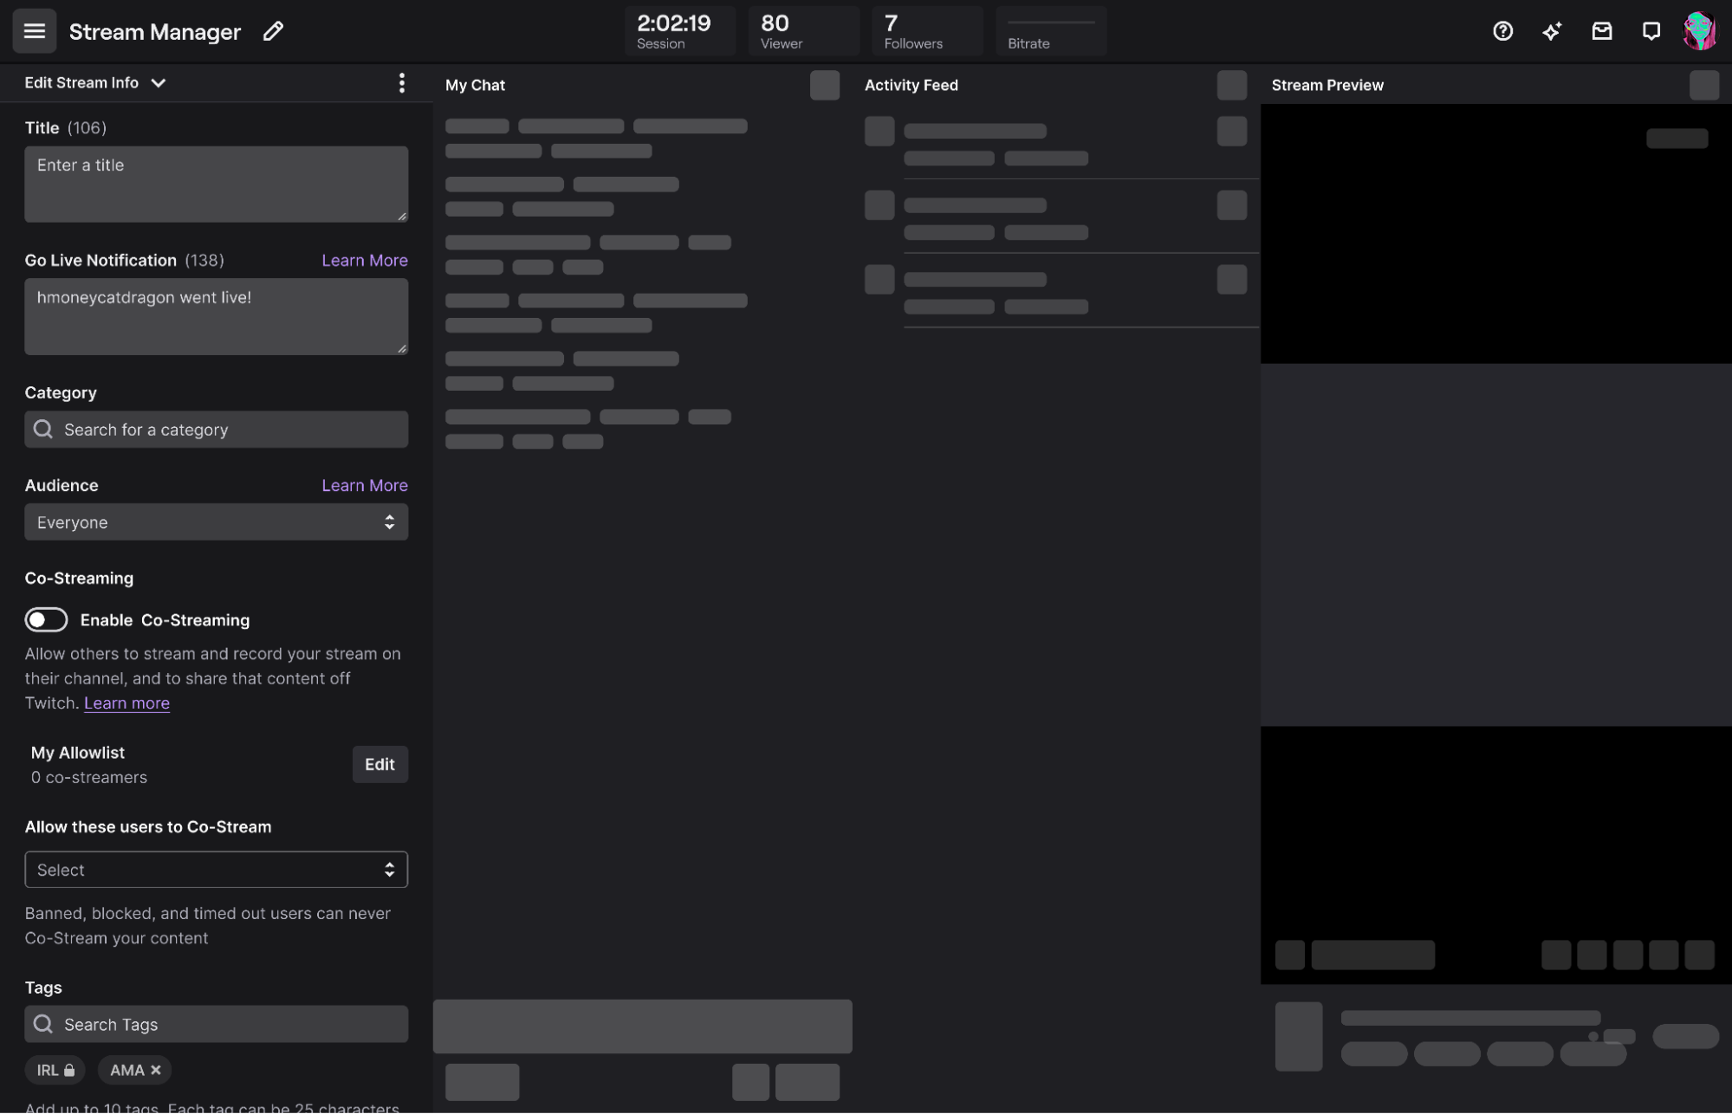Collapse the Edit Stream Info section
The height and width of the screenshot is (1114, 1732).
coord(159,82)
